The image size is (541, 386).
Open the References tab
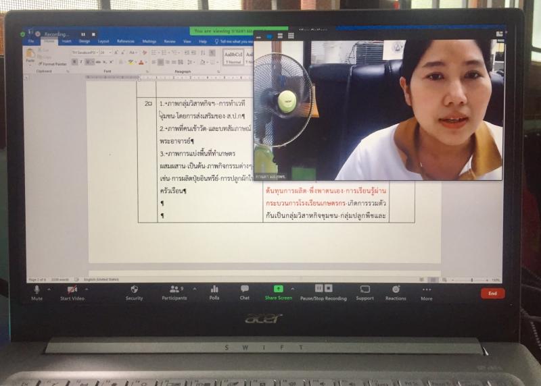click(x=126, y=41)
